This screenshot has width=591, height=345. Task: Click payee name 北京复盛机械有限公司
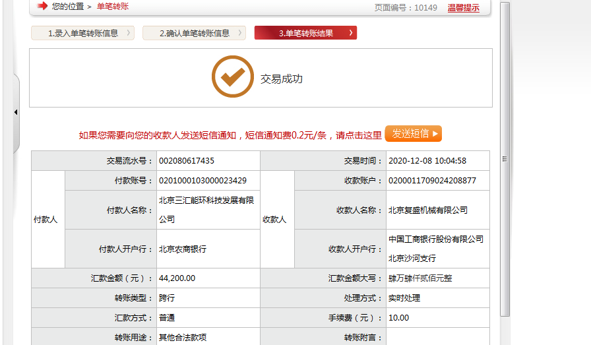pos(427,210)
